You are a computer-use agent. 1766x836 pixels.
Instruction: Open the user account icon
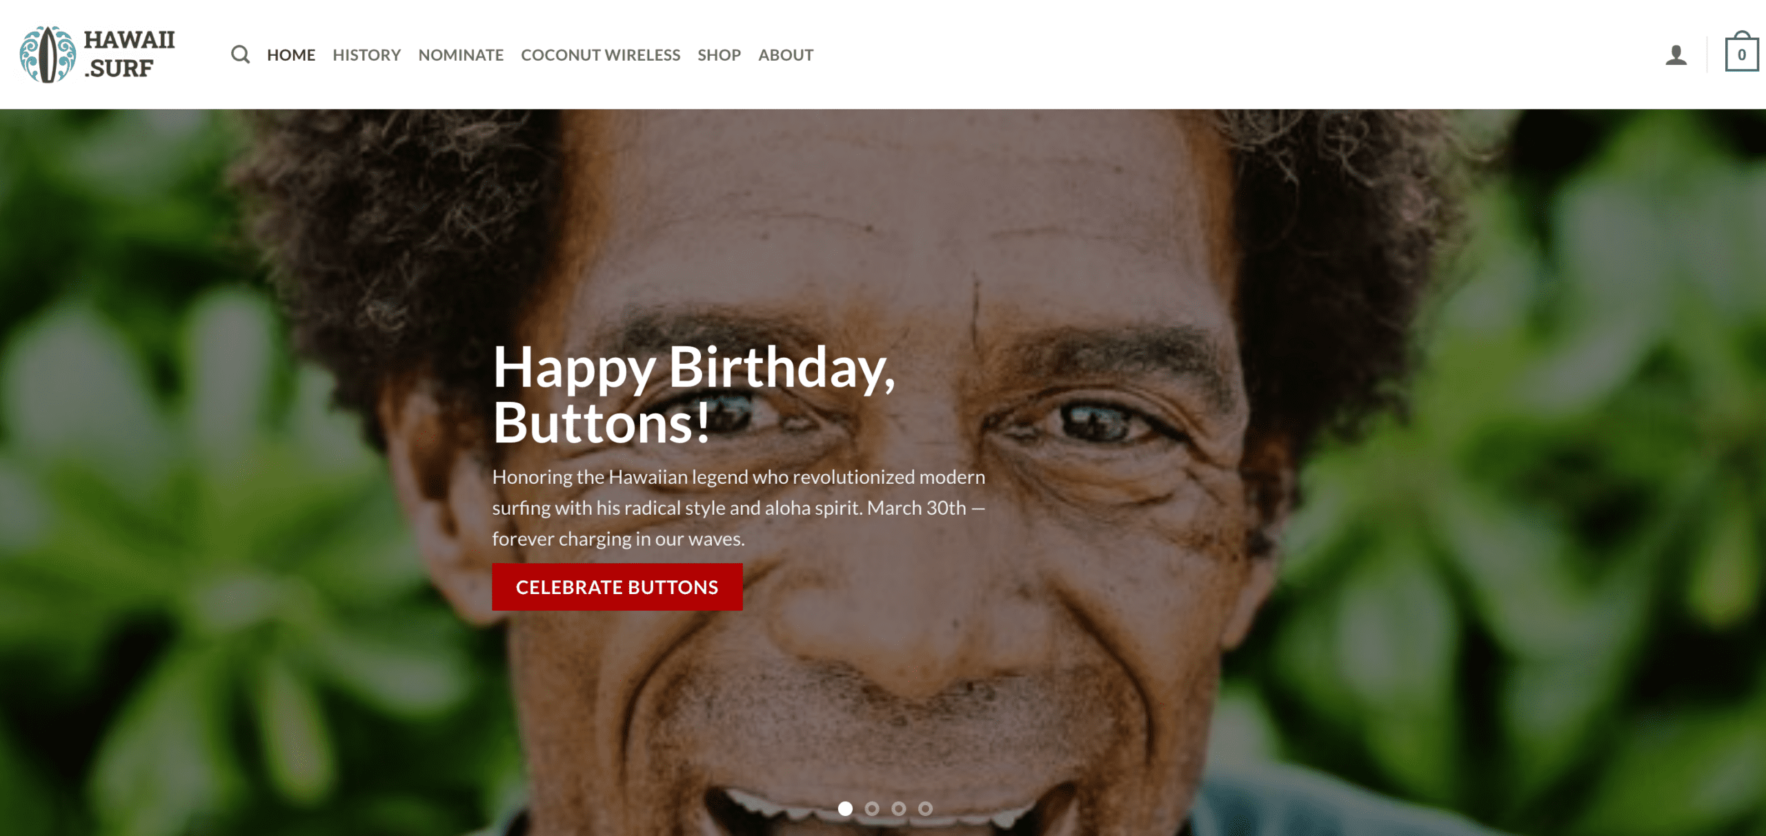coord(1676,55)
